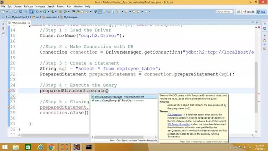The height and width of the screenshot is (151, 268).
Task: Select executeQuery() PreparedStatement proposal
Action: tap(124, 97)
